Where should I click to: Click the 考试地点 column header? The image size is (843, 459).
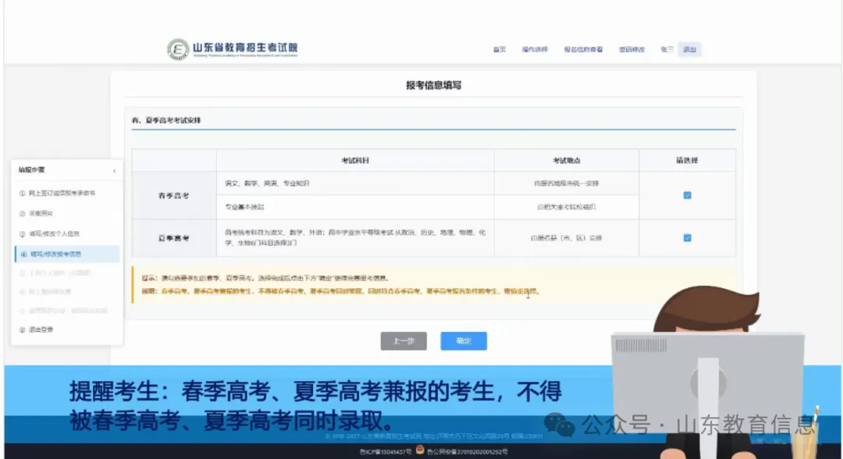(567, 161)
